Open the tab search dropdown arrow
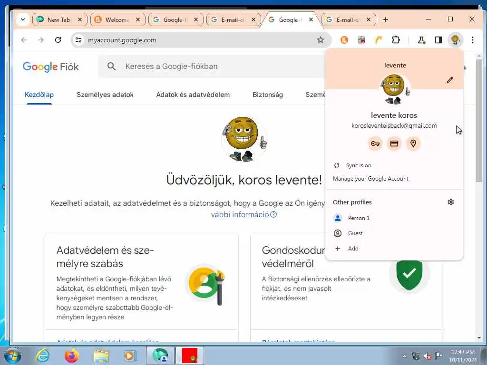The image size is (487, 365). [23, 19]
